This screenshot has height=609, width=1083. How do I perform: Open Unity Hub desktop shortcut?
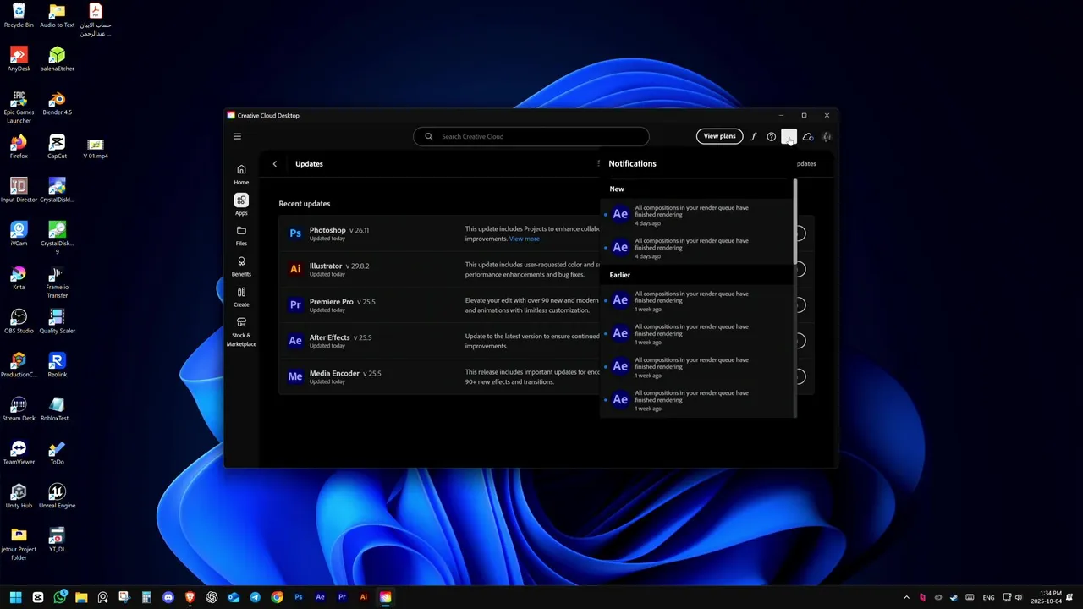click(19, 497)
